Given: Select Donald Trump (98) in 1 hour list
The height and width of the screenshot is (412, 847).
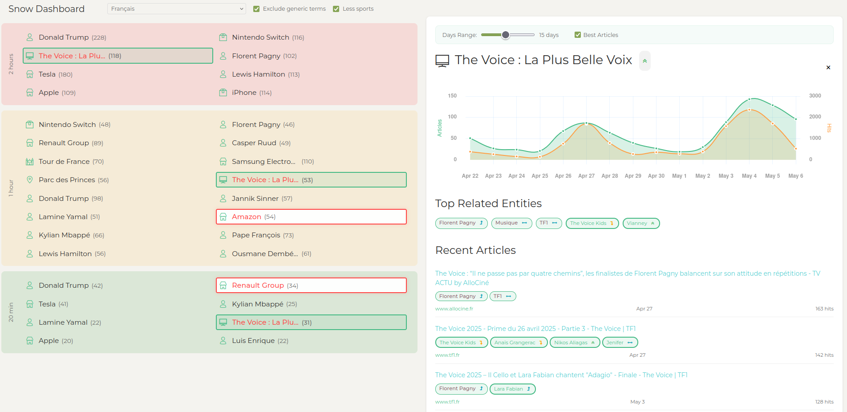Looking at the screenshot, I should tap(118, 199).
